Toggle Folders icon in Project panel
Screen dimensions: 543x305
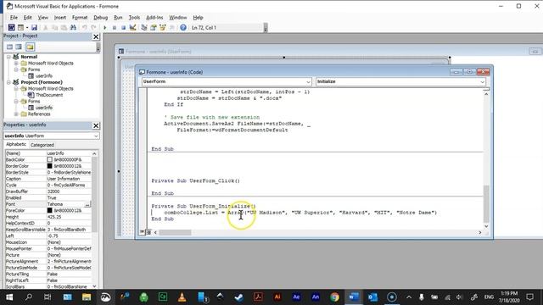click(31, 47)
